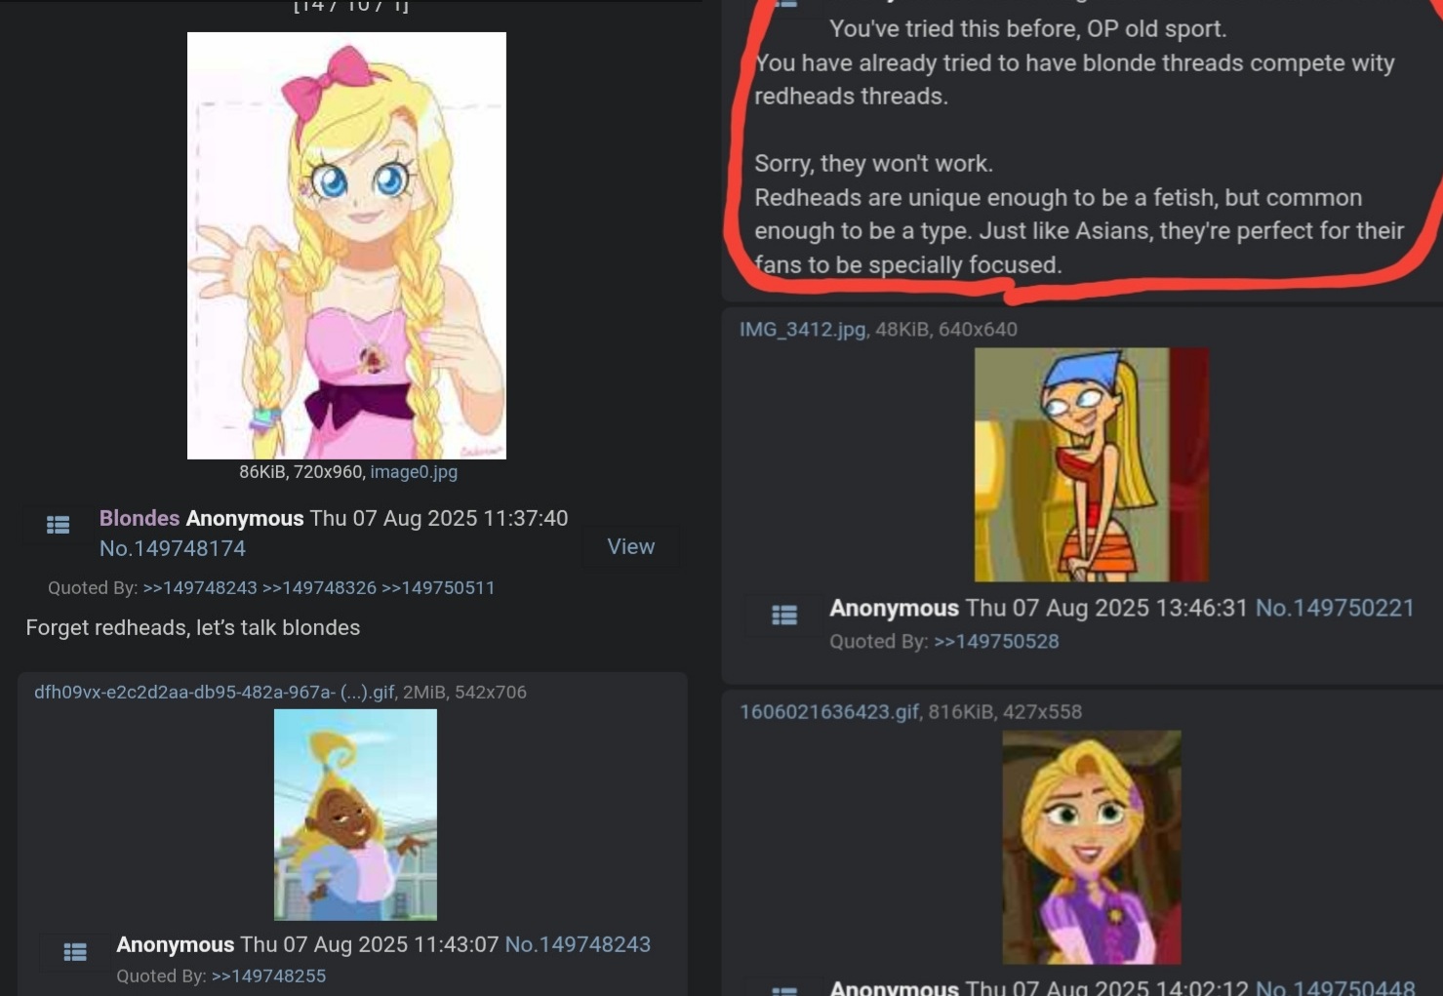Open image0.jpg file link

[414, 472]
